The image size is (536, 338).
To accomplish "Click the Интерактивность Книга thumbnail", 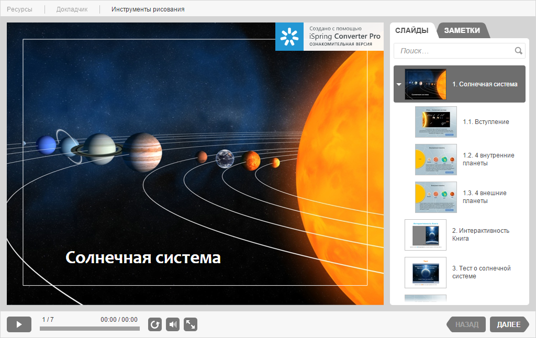I will [x=426, y=235].
